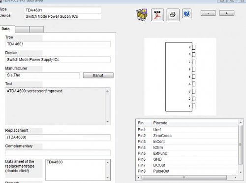The width and height of the screenshot is (246, 183).
Task: Open the third unlabeled tab
Action: pos(36,29)
